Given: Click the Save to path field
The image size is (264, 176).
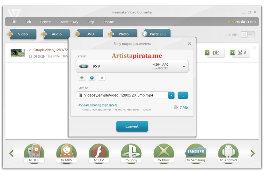Looking at the screenshot, I should [x=122, y=95].
